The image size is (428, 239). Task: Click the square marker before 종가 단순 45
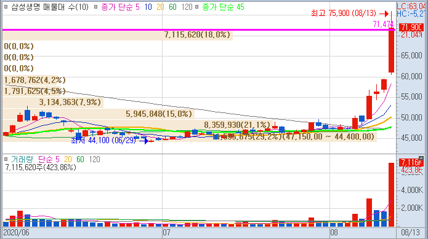[x=197, y=7]
